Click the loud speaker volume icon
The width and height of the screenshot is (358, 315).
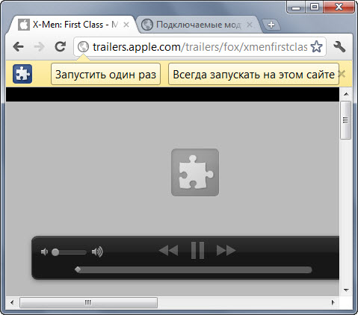tap(97, 252)
